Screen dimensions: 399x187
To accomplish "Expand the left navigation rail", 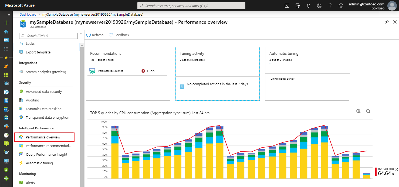I will [9, 15].
